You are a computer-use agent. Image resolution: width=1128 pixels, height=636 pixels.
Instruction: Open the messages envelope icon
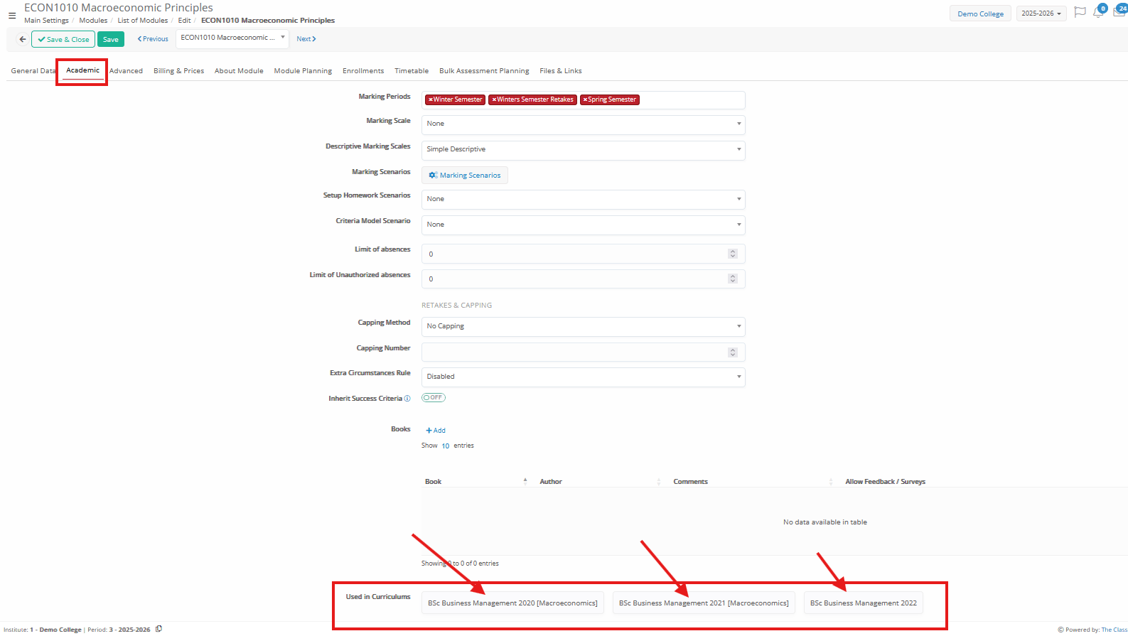coord(1119,12)
